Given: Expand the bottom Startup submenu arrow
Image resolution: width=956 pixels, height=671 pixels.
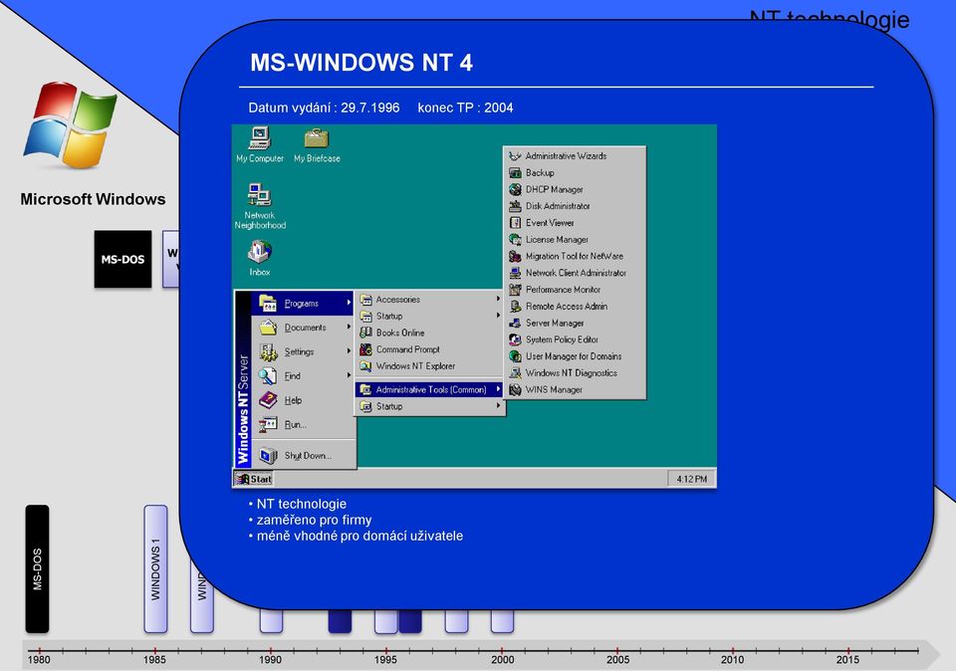Looking at the screenshot, I should tap(498, 406).
